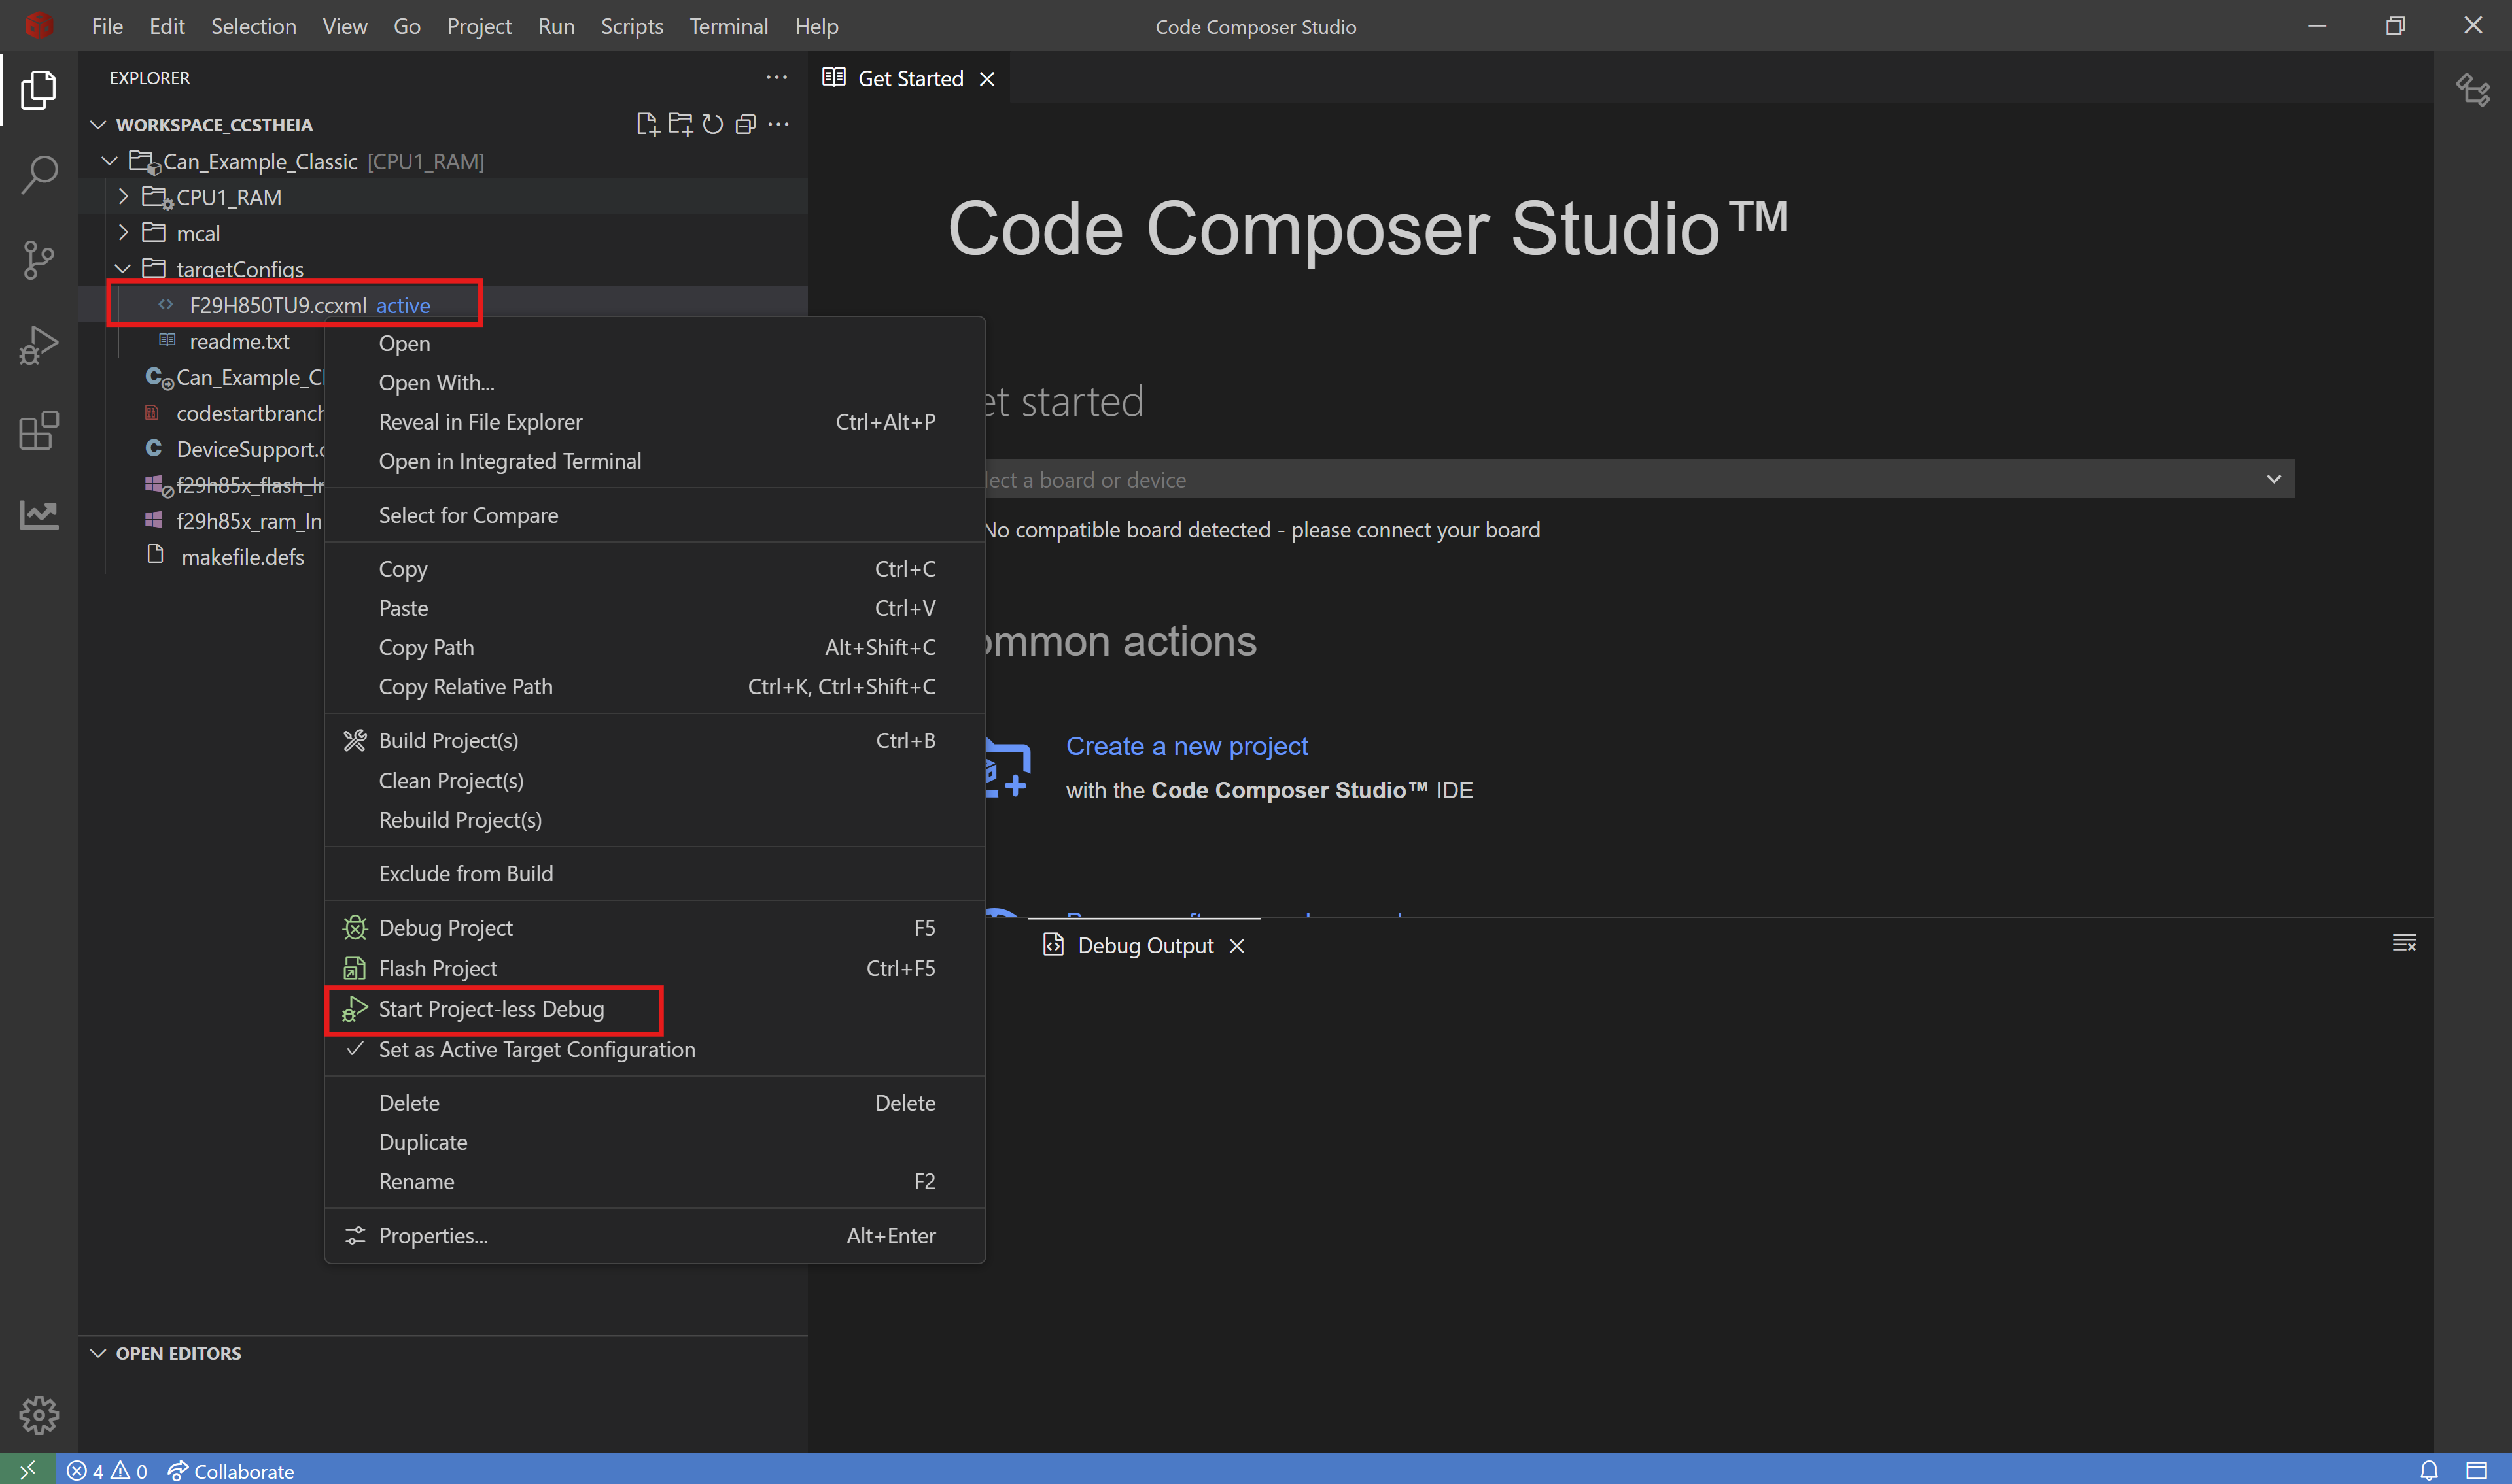
Task: Open the board or device selection dropdown
Action: point(2274,478)
